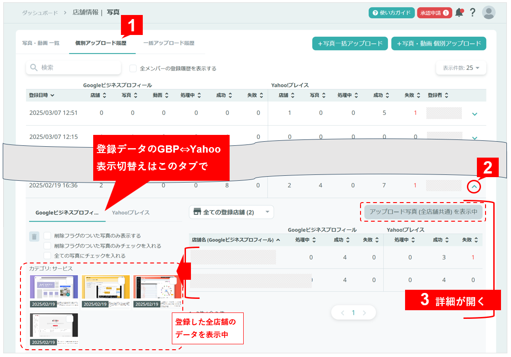
Task: Open the user avatar profile menu
Action: (489, 12)
